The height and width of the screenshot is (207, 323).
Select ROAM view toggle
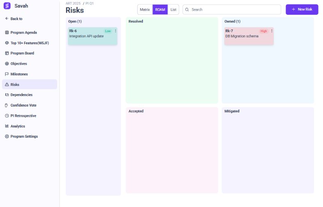pyautogui.click(x=160, y=9)
